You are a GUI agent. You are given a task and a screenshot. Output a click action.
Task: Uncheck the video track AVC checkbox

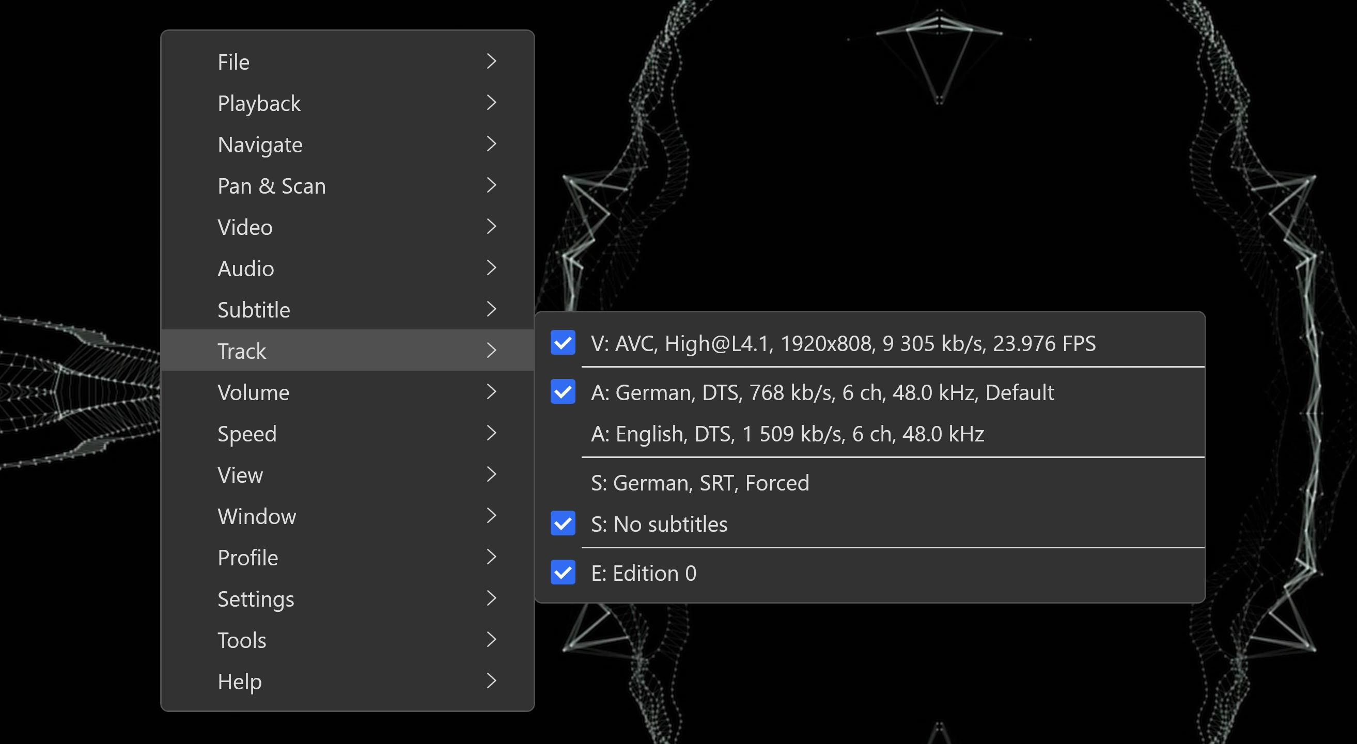point(563,343)
